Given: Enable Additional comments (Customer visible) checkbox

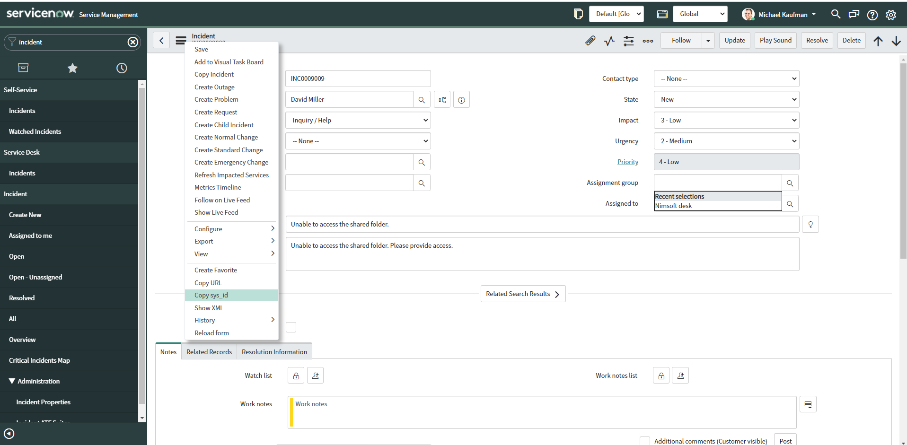Looking at the screenshot, I should tap(645, 440).
